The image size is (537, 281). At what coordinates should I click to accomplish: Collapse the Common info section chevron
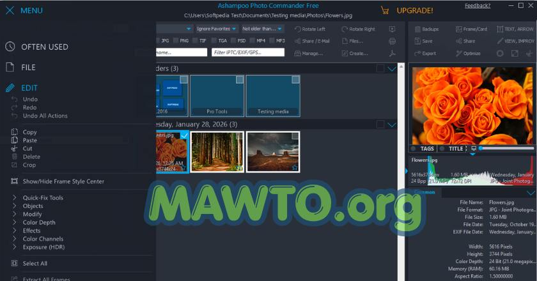531,193
